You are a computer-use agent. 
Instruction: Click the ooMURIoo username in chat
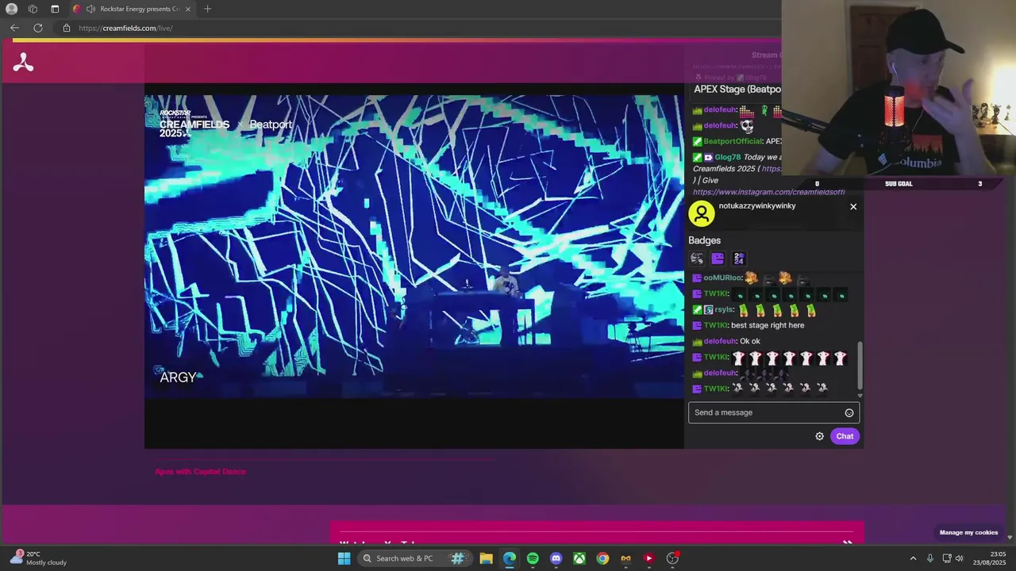[722, 278]
